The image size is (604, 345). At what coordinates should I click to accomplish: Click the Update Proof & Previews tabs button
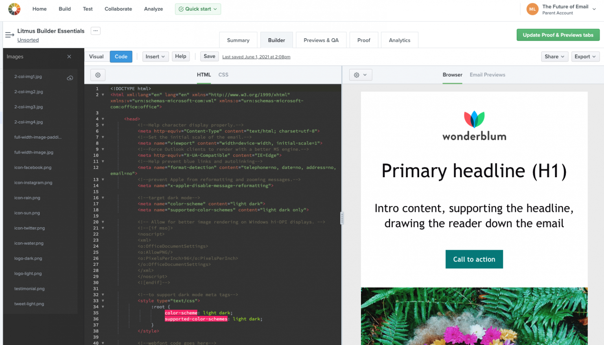click(558, 35)
